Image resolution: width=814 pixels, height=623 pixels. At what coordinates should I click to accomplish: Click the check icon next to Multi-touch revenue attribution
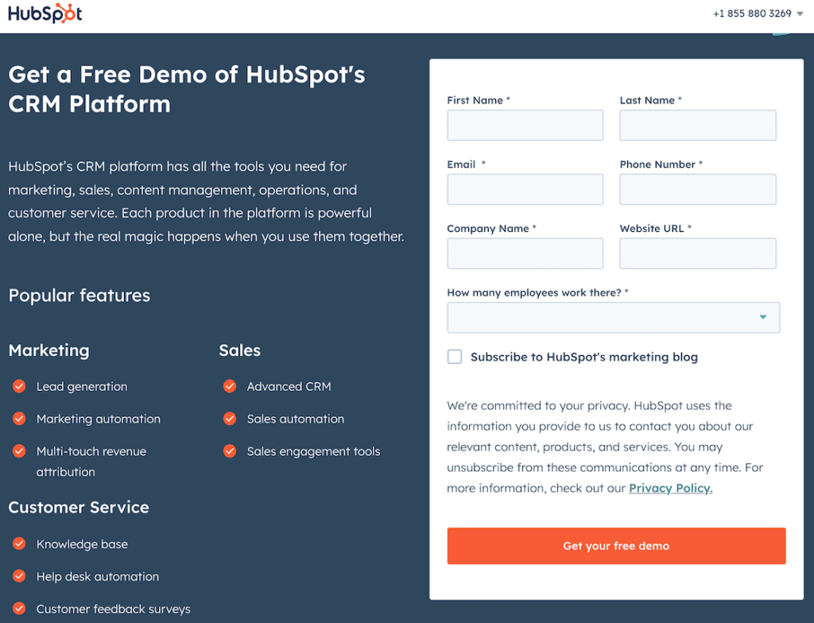pyautogui.click(x=18, y=451)
